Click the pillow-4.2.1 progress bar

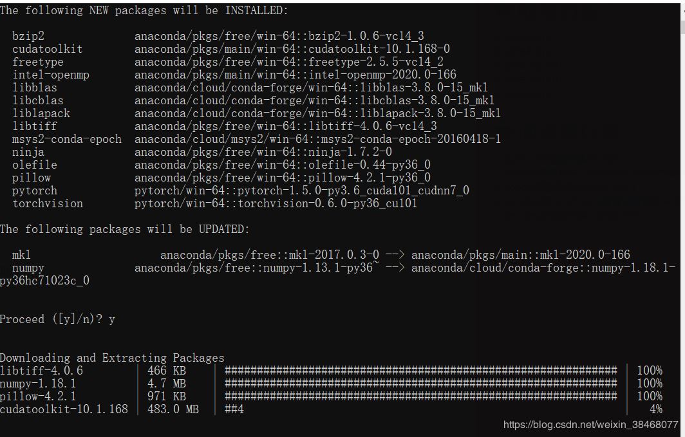click(x=420, y=396)
